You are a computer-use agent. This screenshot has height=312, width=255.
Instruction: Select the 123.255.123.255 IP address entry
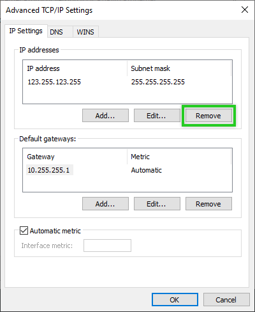[54, 82]
